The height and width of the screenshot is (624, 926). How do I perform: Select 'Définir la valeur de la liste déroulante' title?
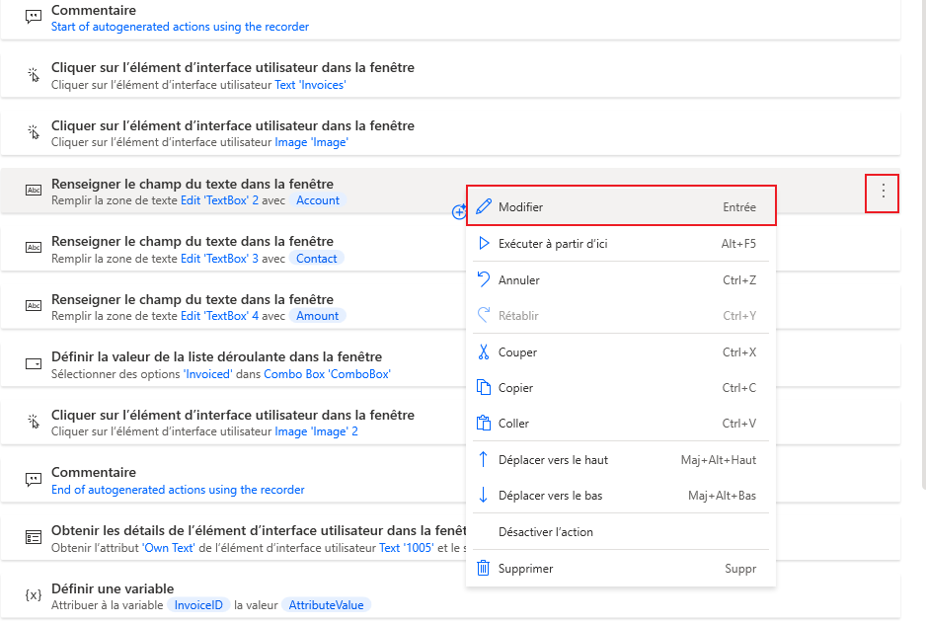[x=217, y=356]
